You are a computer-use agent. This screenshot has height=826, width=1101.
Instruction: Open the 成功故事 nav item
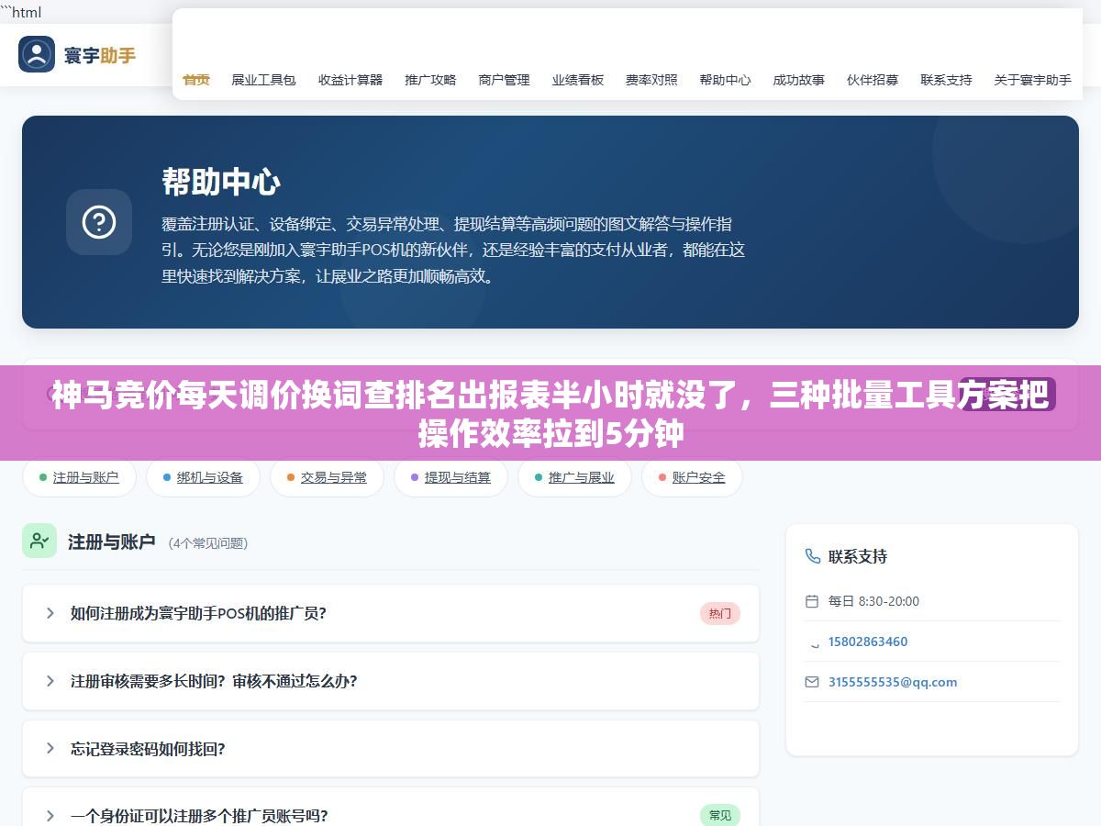click(x=798, y=80)
